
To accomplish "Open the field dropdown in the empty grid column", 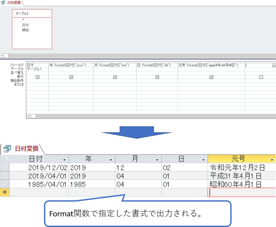I will coord(274,66).
